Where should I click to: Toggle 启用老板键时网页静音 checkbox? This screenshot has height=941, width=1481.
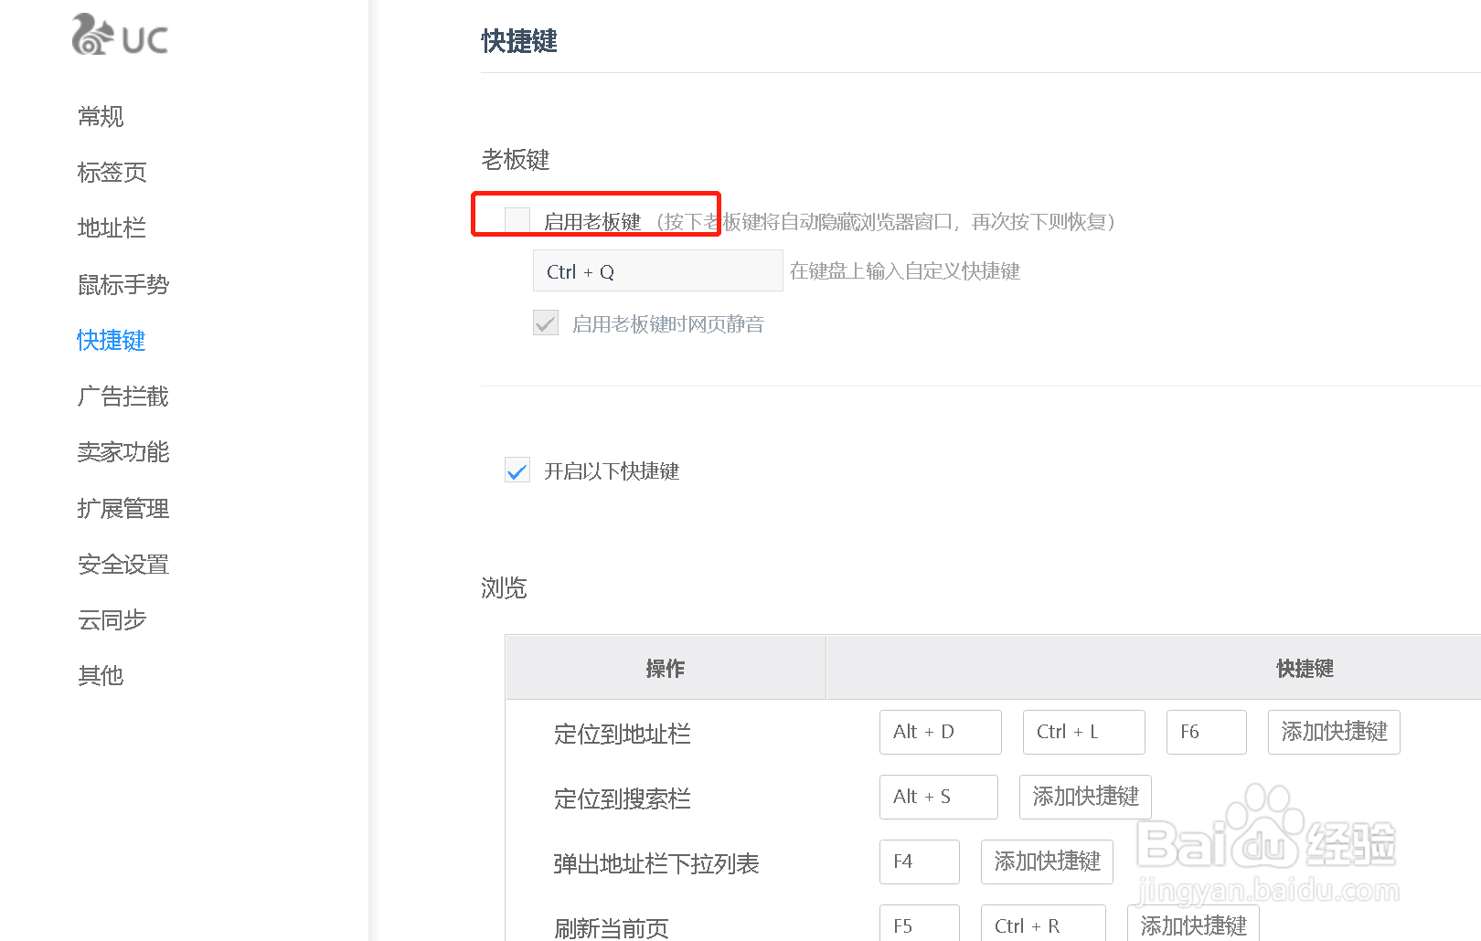point(545,323)
